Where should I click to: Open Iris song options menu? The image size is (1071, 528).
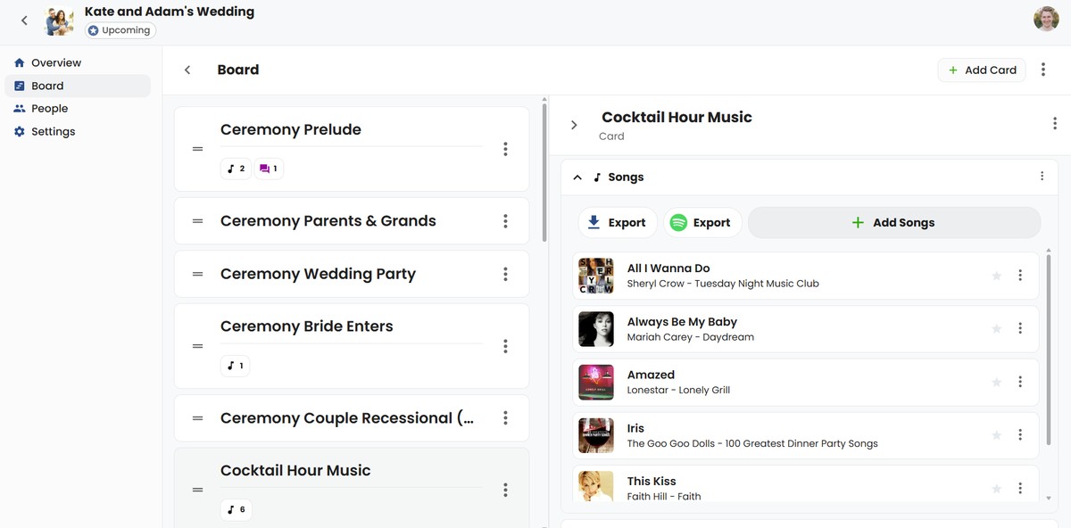click(x=1020, y=435)
